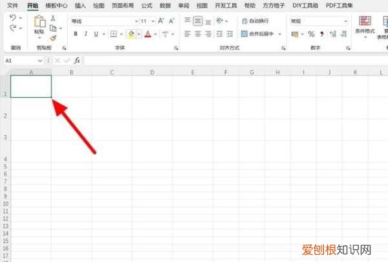The image size is (388, 262).
Task: Open the font size dropdown
Action: (x=153, y=21)
